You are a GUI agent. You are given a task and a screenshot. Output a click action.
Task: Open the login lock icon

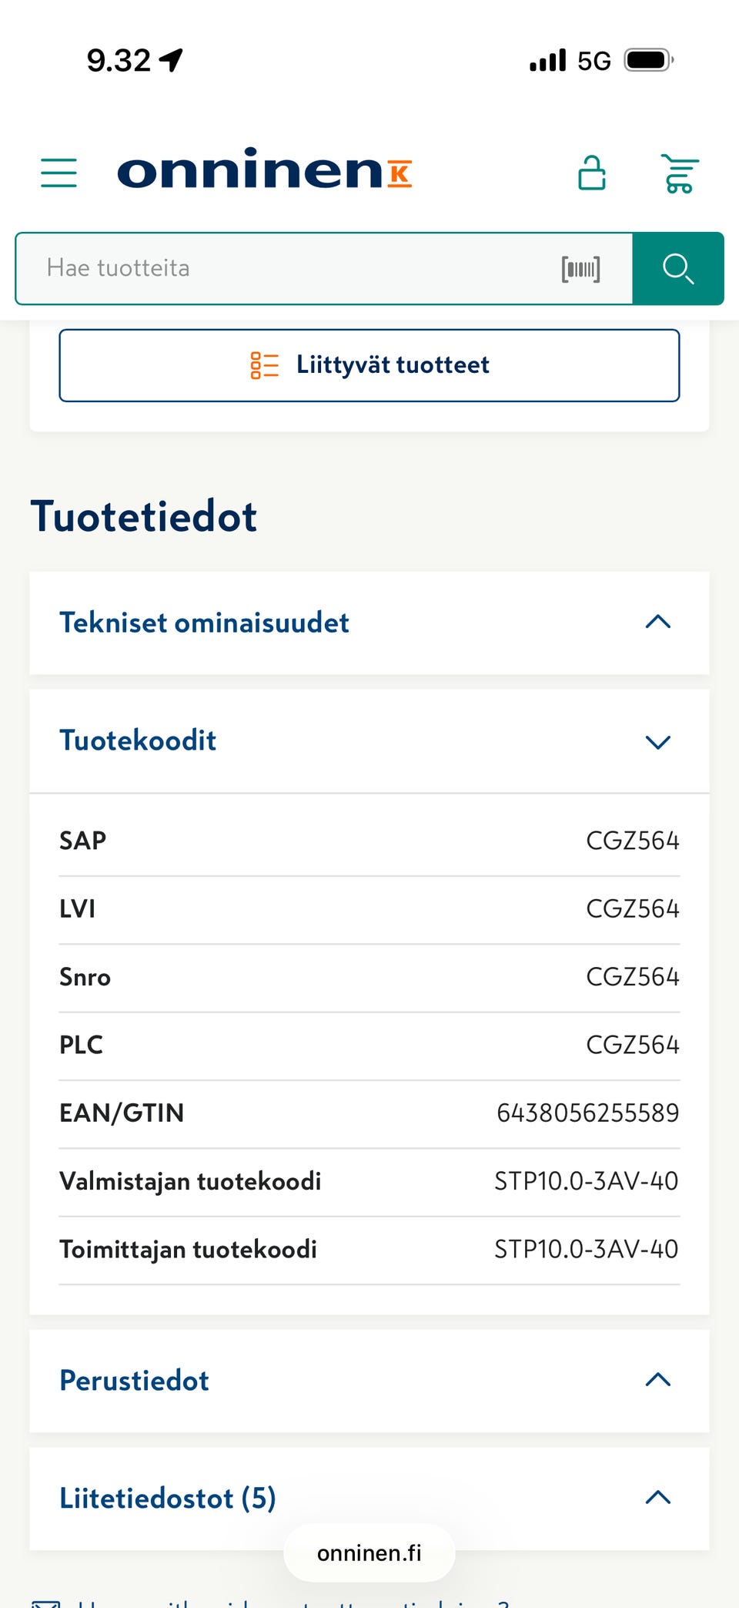pos(591,173)
